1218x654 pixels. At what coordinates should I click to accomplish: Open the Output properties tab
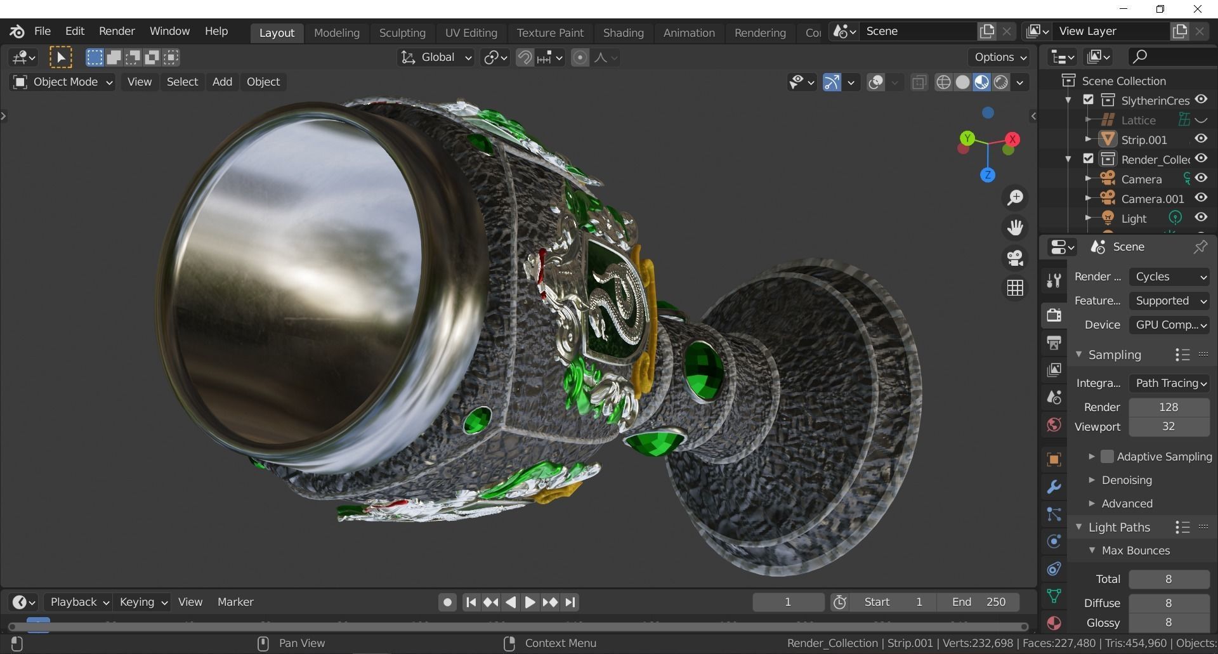pyautogui.click(x=1054, y=343)
